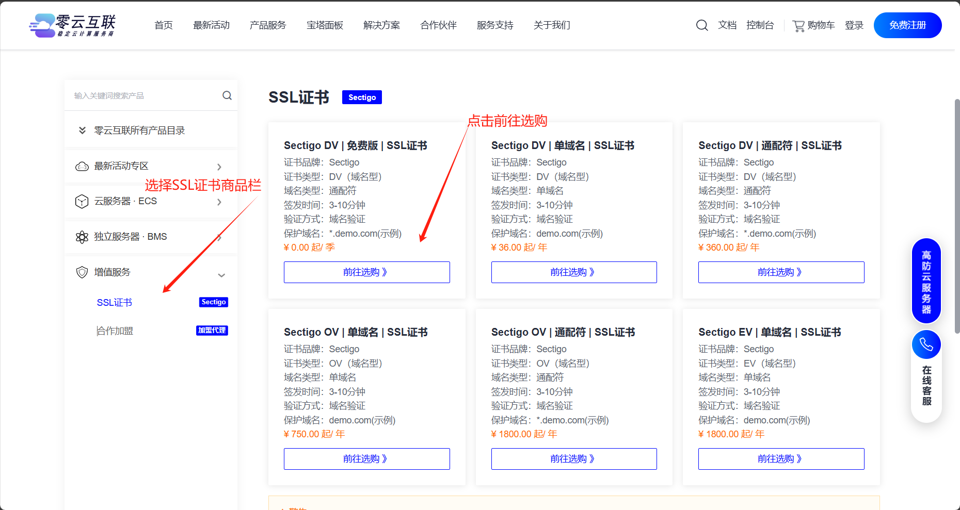Click 前往选购 for Sectigo DV 通配符
Viewport: 960px width, 510px height.
781,272
